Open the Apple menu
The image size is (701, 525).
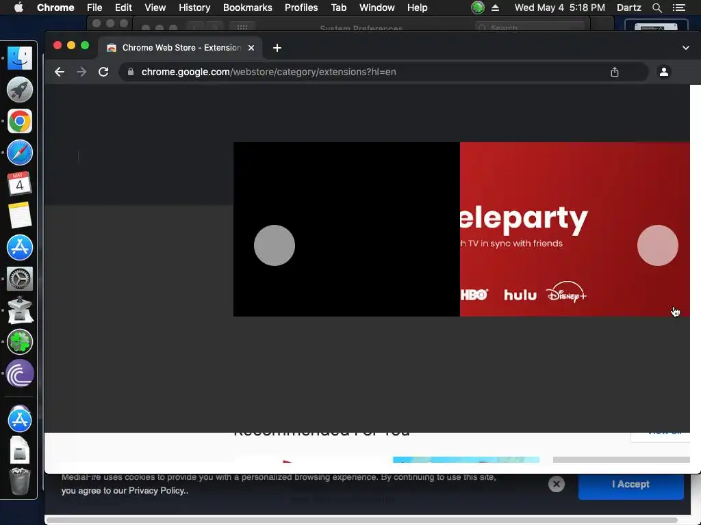18,8
